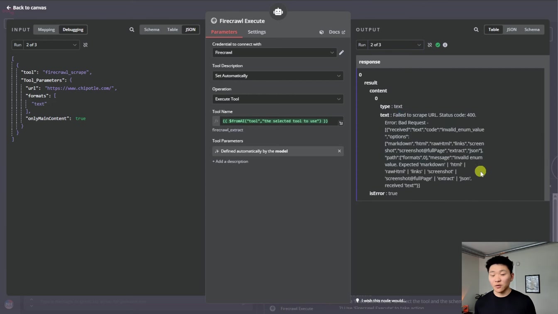558x314 pixels.
Task: Search the input panel data
Action: click(132, 29)
